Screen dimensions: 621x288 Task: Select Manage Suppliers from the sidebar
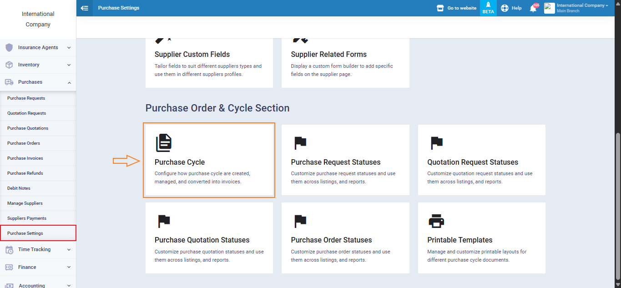pyautogui.click(x=25, y=203)
